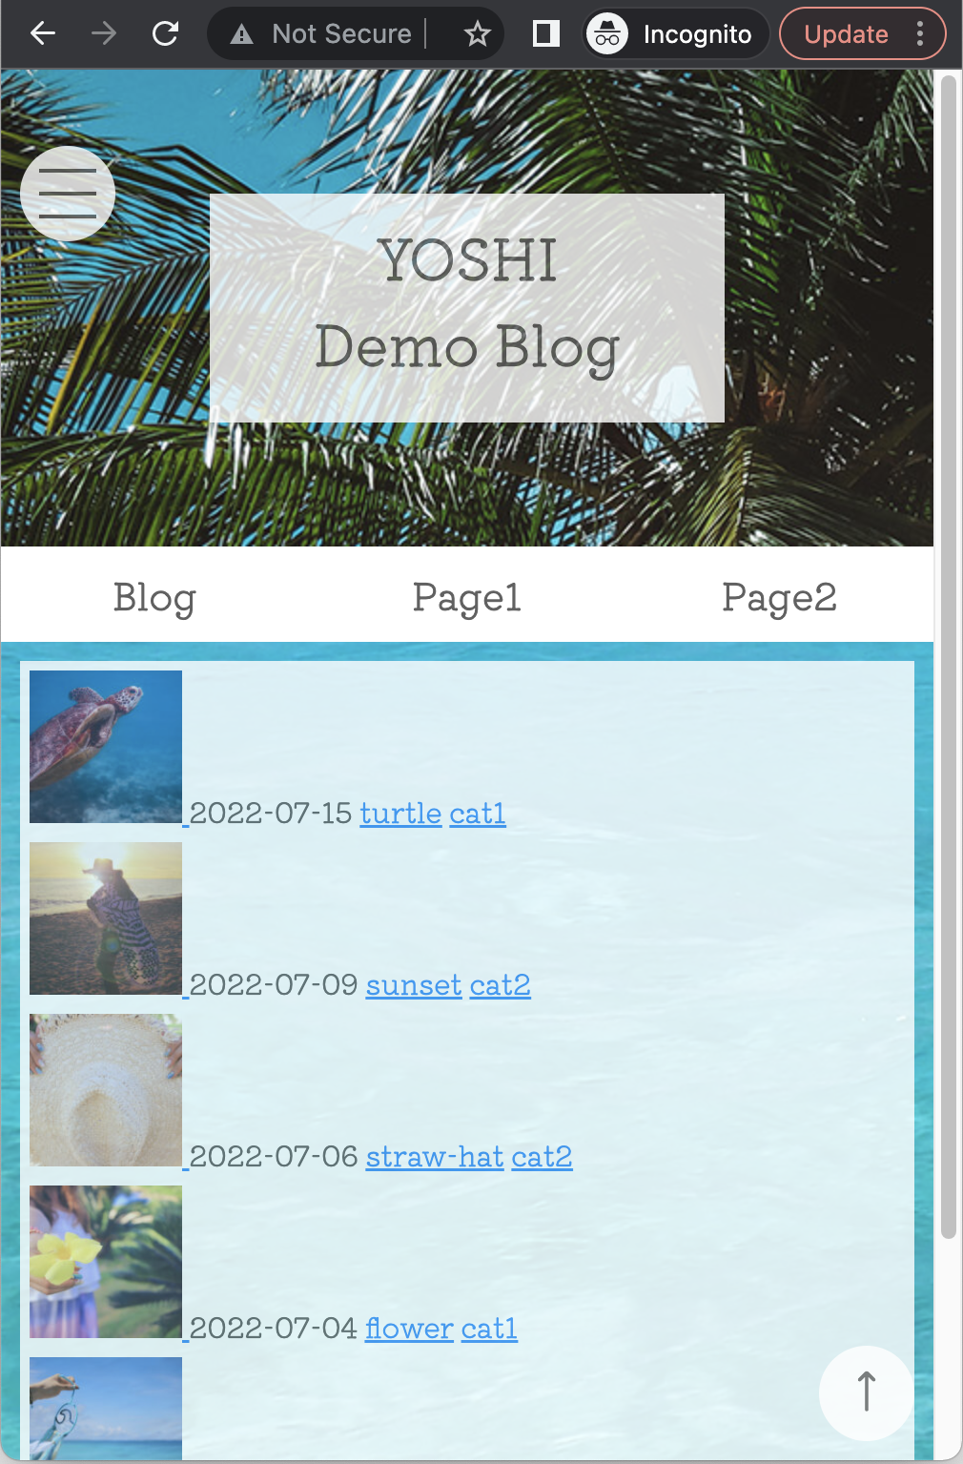Open the sunset post link
Image resolution: width=963 pixels, height=1464 pixels.
(x=414, y=985)
